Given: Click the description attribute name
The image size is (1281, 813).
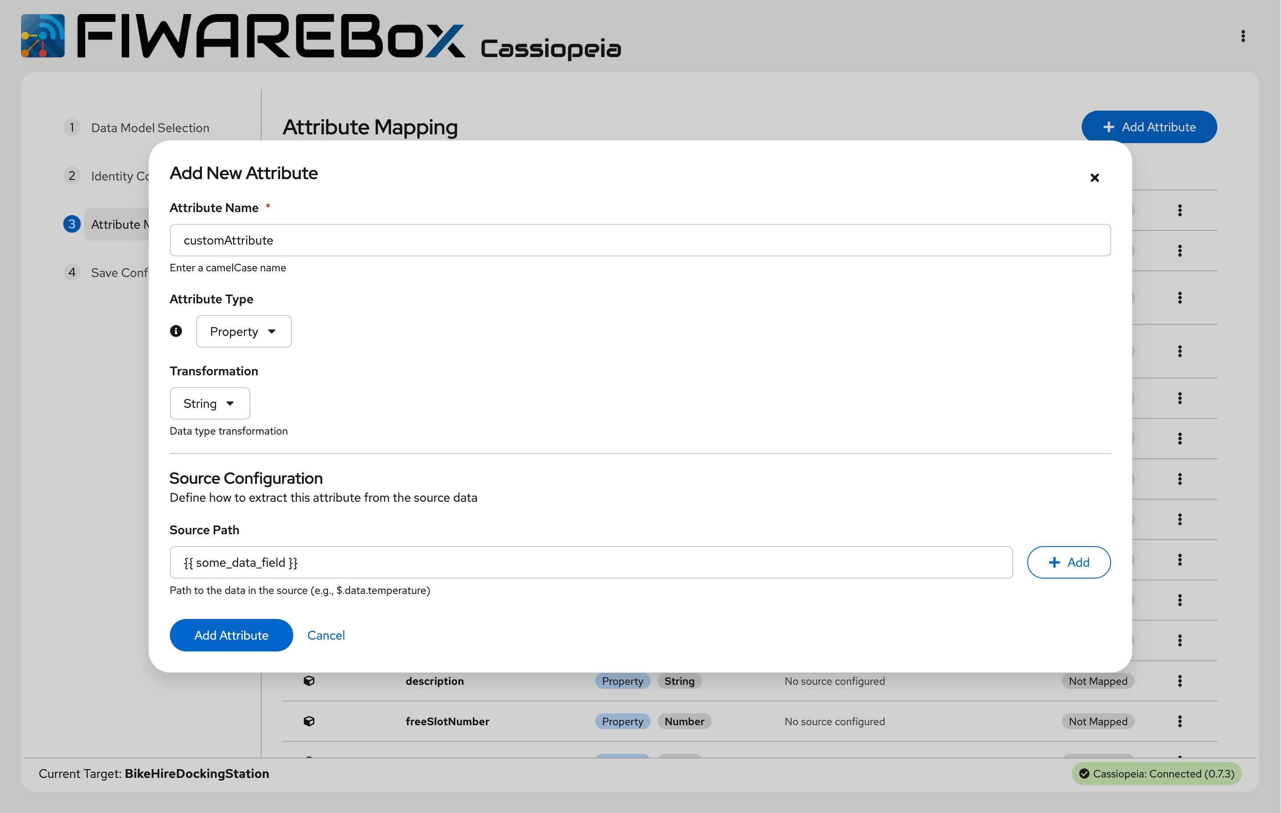Looking at the screenshot, I should click(435, 681).
